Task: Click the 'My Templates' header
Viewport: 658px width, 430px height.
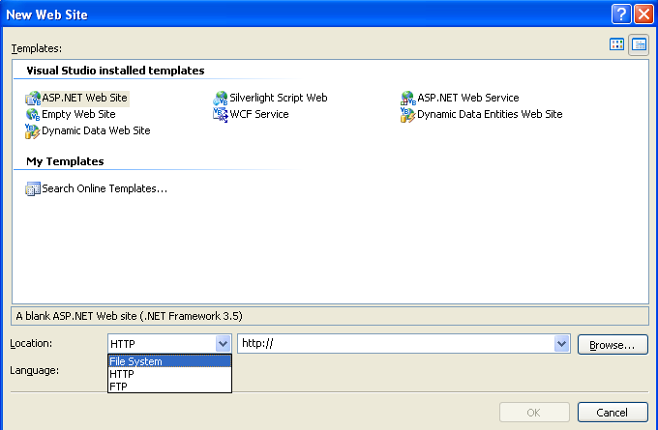Action: [x=65, y=161]
